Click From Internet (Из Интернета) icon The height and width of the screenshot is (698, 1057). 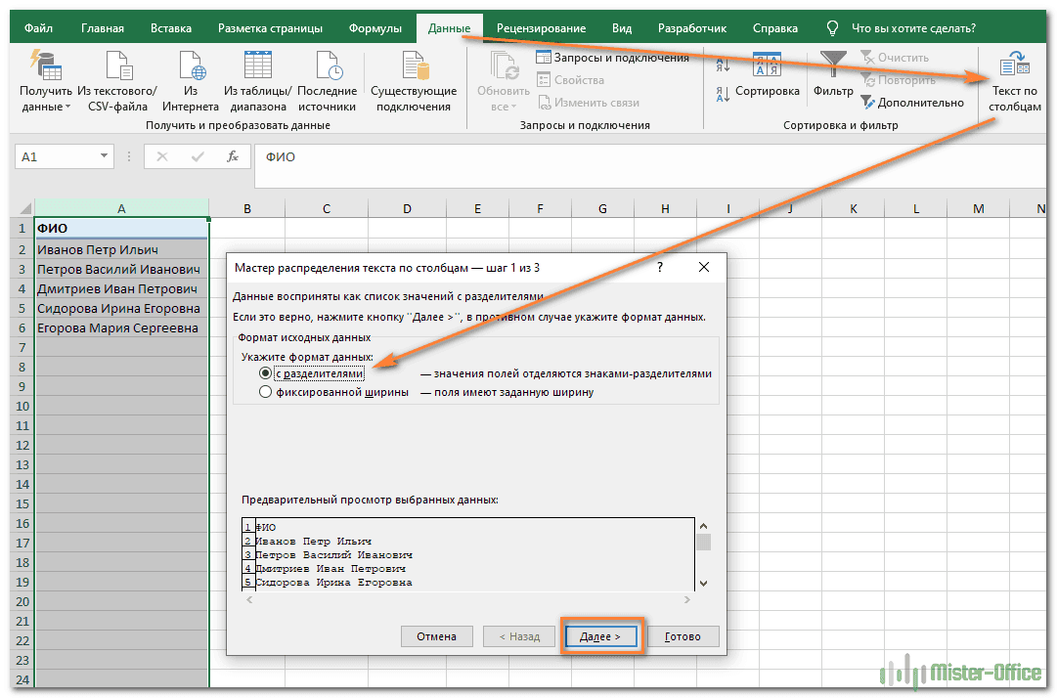[x=191, y=65]
